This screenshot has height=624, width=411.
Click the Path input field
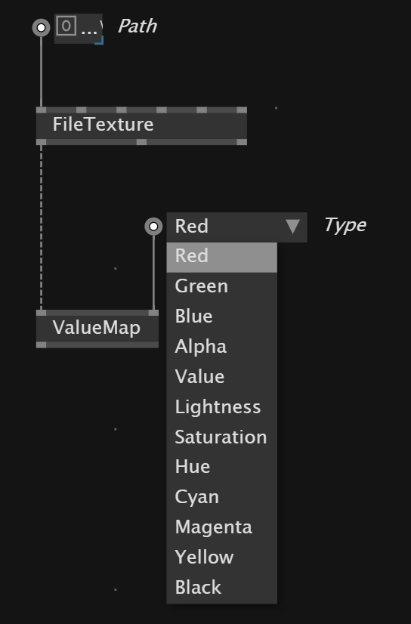point(79,28)
